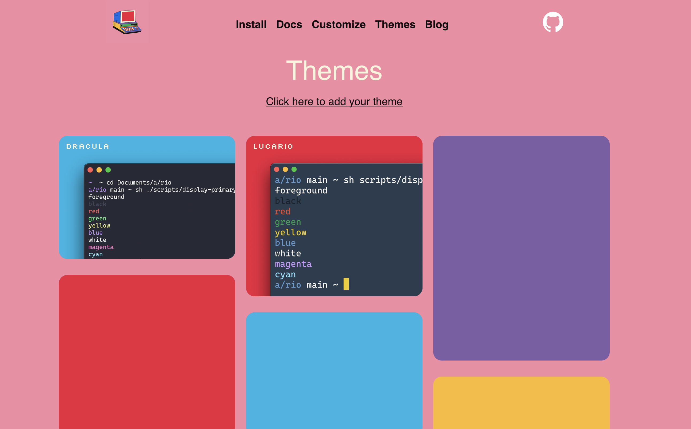This screenshot has height=429, width=691.
Task: Click the Install navigation menu item
Action: click(251, 24)
